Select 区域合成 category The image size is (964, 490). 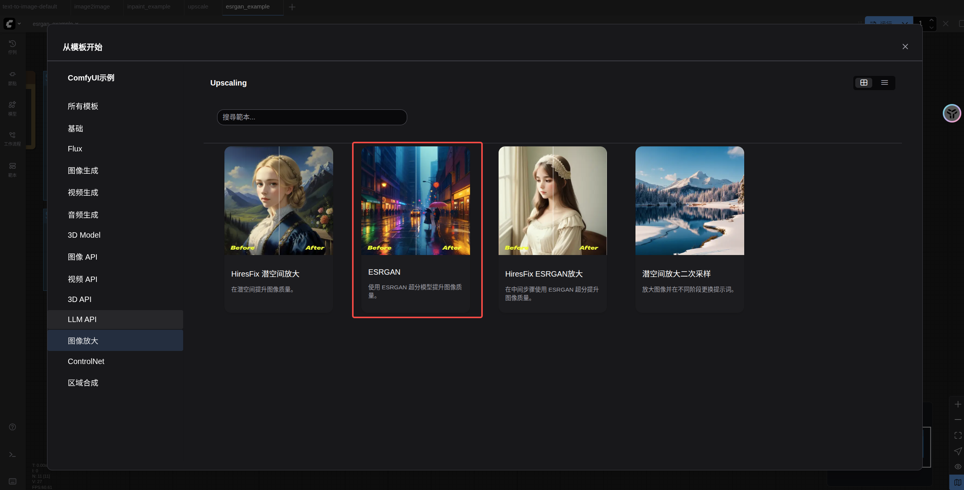coord(115,383)
